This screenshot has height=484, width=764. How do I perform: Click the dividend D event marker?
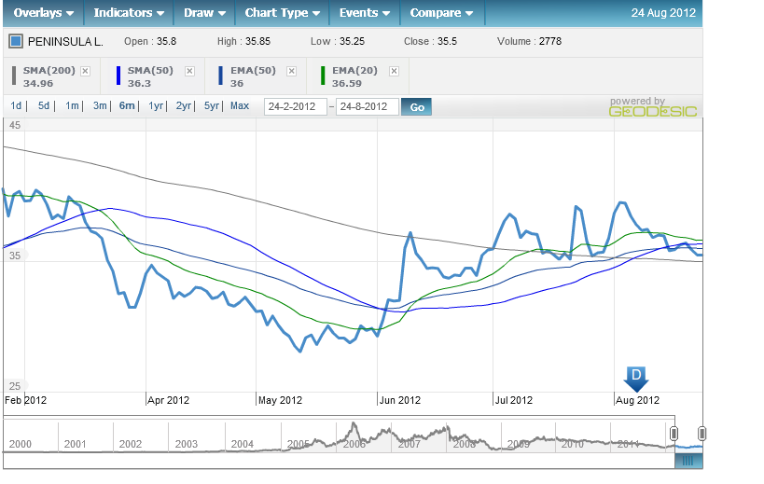[x=636, y=379]
